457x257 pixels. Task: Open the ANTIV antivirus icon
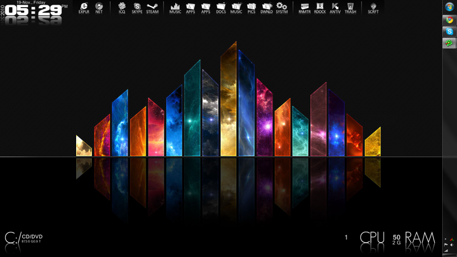click(335, 8)
